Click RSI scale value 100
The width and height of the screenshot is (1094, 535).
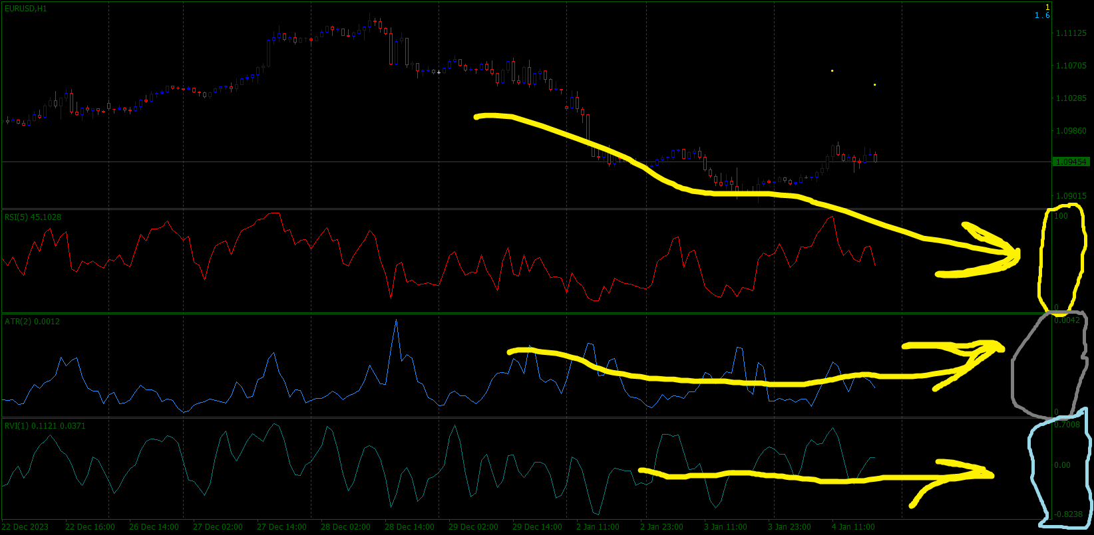pos(1062,216)
